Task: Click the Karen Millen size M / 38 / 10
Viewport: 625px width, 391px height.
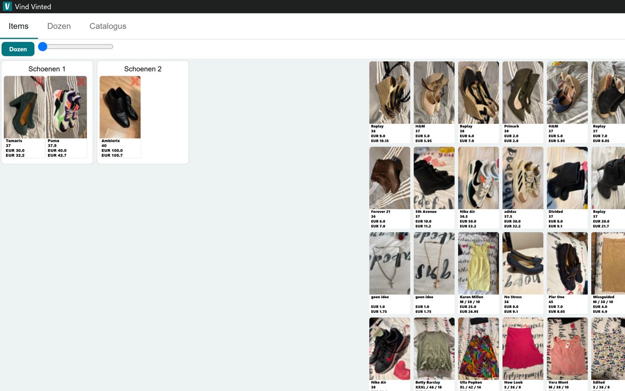Action: click(470, 302)
